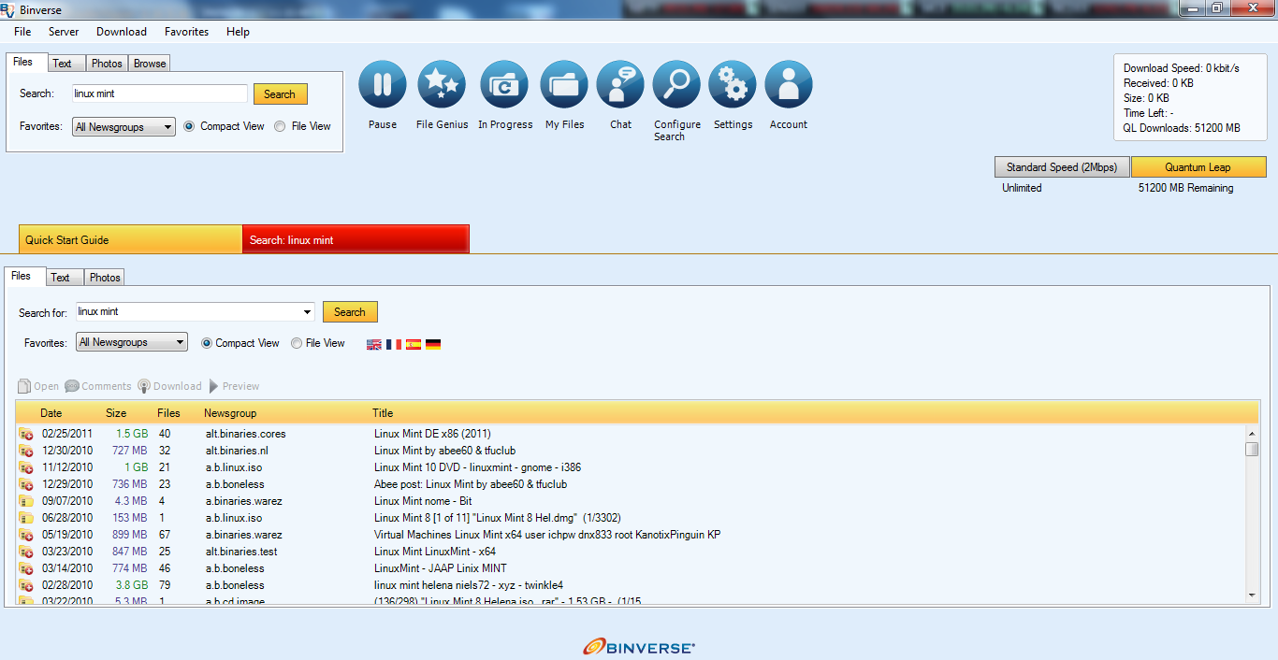
Task: Open the Quick Start Guide tab
Action: [130, 239]
